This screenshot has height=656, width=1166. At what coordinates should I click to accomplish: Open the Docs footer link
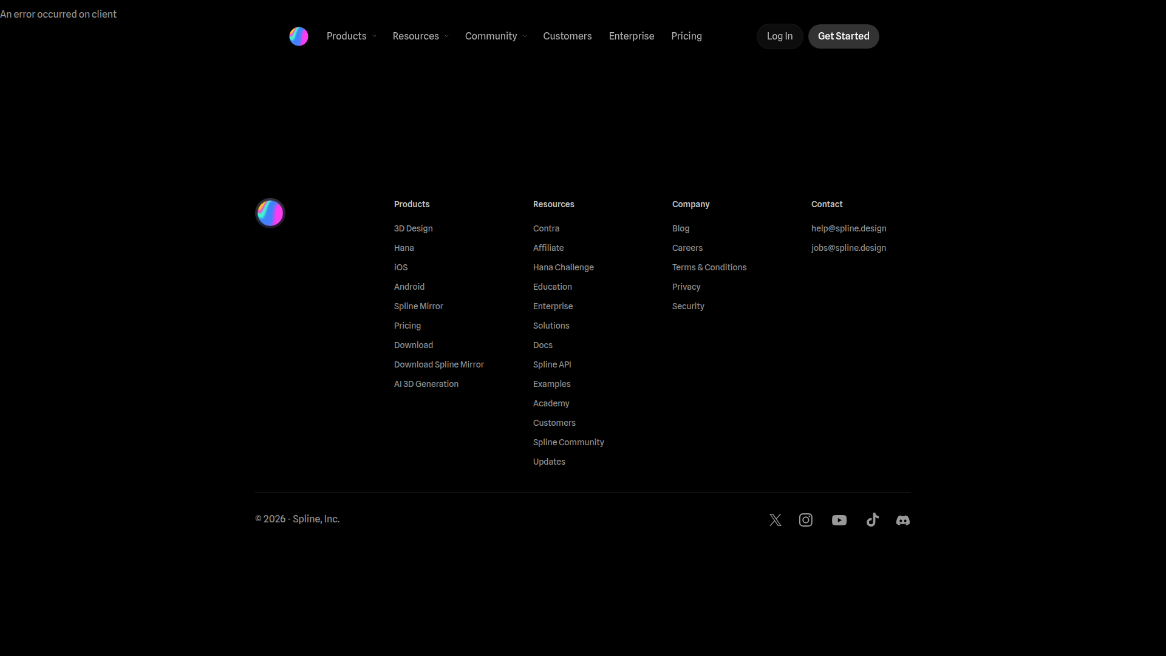coord(543,345)
